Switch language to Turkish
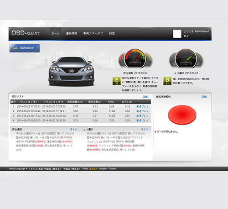This screenshot has width=228, height=209. click(112, 169)
